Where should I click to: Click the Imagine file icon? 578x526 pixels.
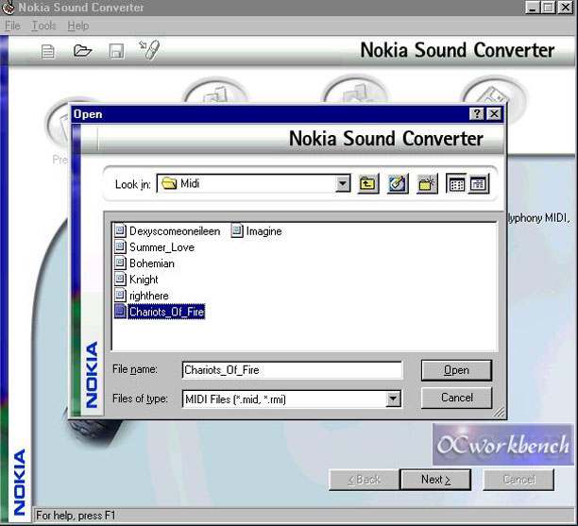(237, 230)
